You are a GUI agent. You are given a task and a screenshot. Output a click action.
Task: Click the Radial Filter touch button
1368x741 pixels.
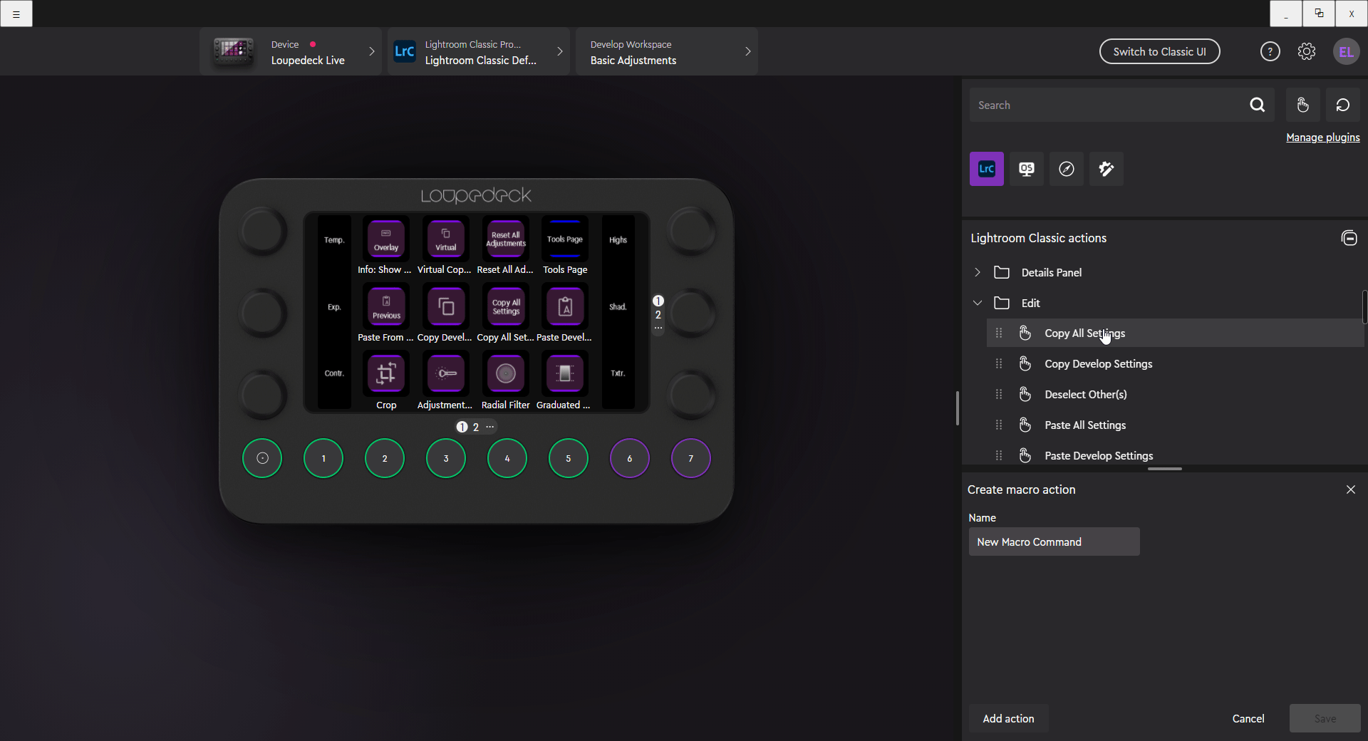coord(505,374)
